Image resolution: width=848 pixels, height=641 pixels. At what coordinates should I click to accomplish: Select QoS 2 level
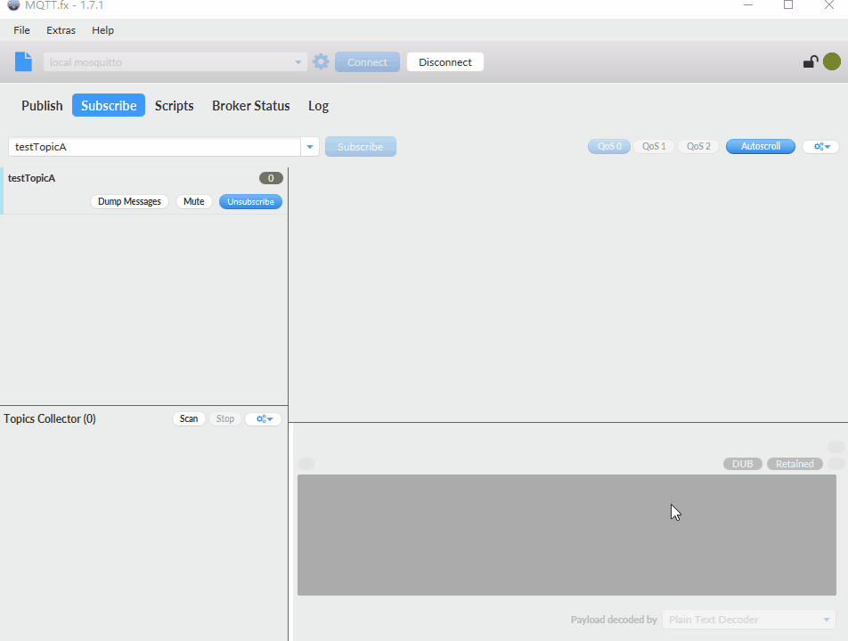click(698, 147)
